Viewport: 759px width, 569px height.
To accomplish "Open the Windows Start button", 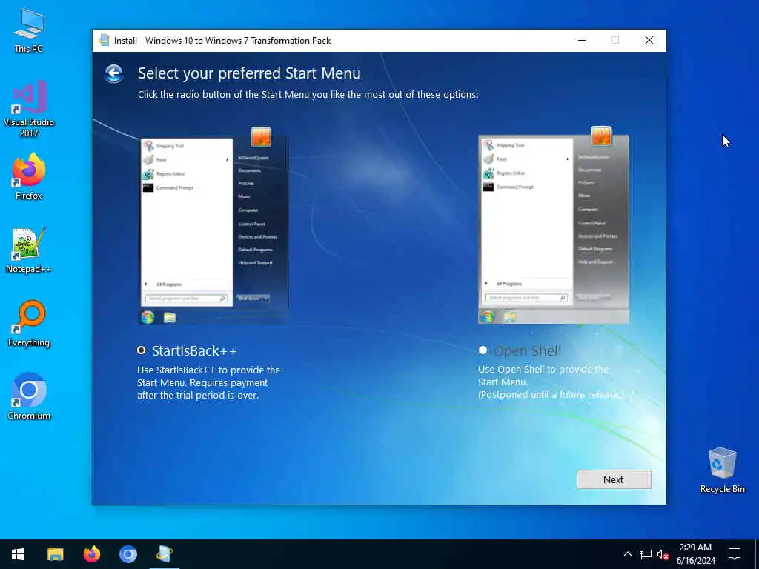I will (x=18, y=554).
